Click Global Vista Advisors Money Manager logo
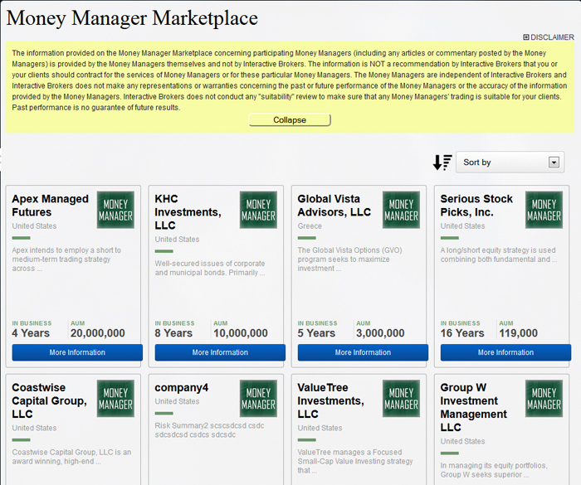Screen dimensions: 581x485 coord(401,210)
